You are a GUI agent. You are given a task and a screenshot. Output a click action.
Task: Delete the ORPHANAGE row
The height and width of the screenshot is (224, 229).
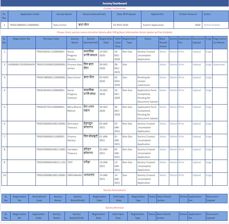pyautogui.click(x=173, y=175)
